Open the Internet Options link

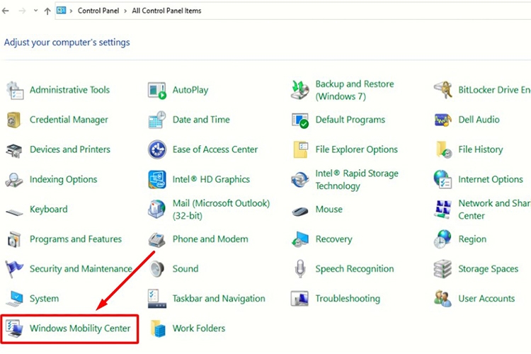tap(491, 179)
